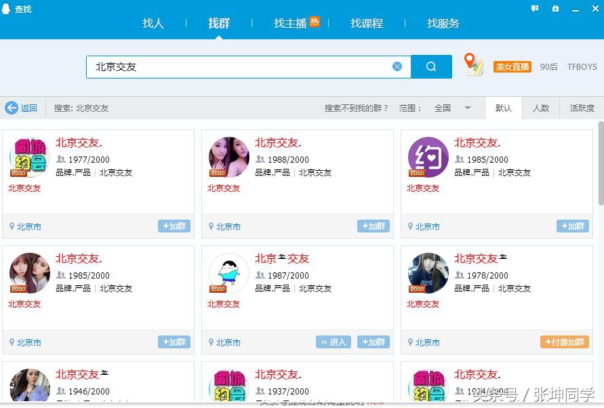The image size is (604, 408).
Task: Sort results by 活跃度
Action: tap(581, 108)
